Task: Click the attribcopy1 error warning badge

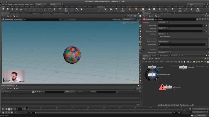Action: tap(162, 87)
